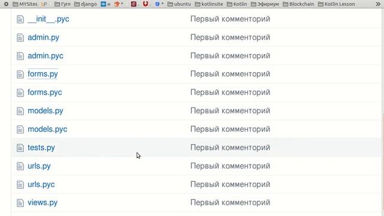Screen dimensions: 384x216
Task: Click commit message 'Первый комментарий' for views.py
Action: (x=230, y=203)
